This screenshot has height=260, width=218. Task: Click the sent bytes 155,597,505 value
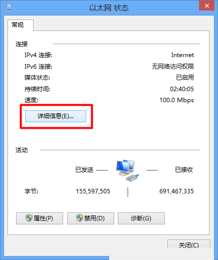pyautogui.click(x=93, y=191)
